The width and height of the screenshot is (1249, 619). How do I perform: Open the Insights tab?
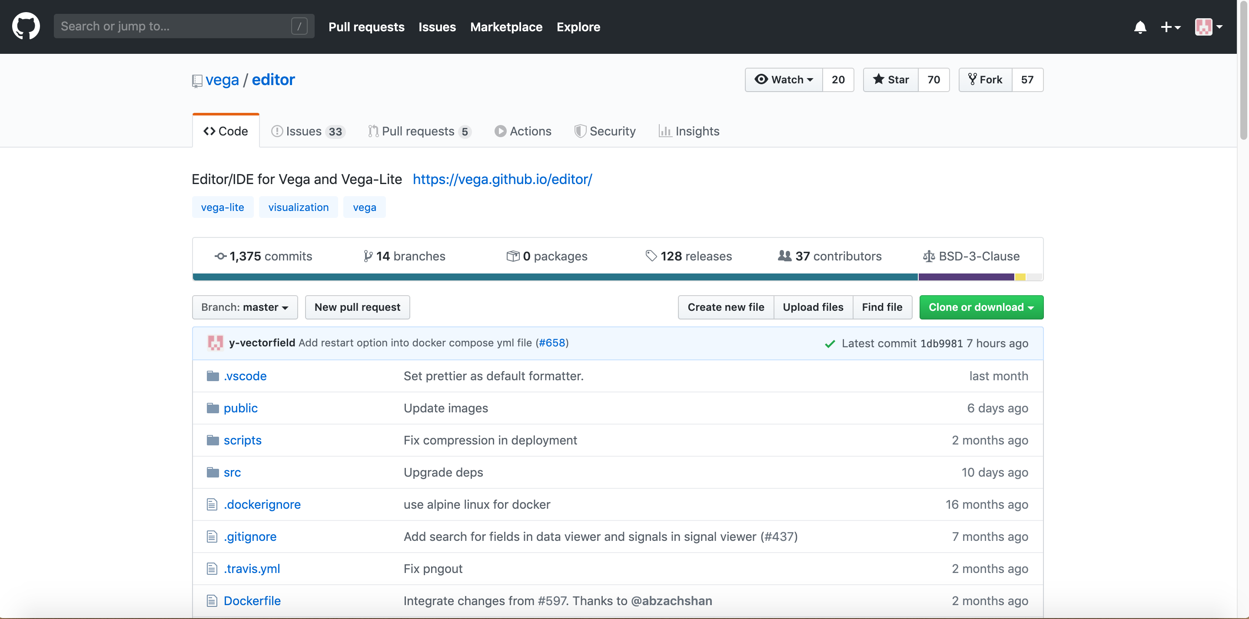click(x=689, y=131)
